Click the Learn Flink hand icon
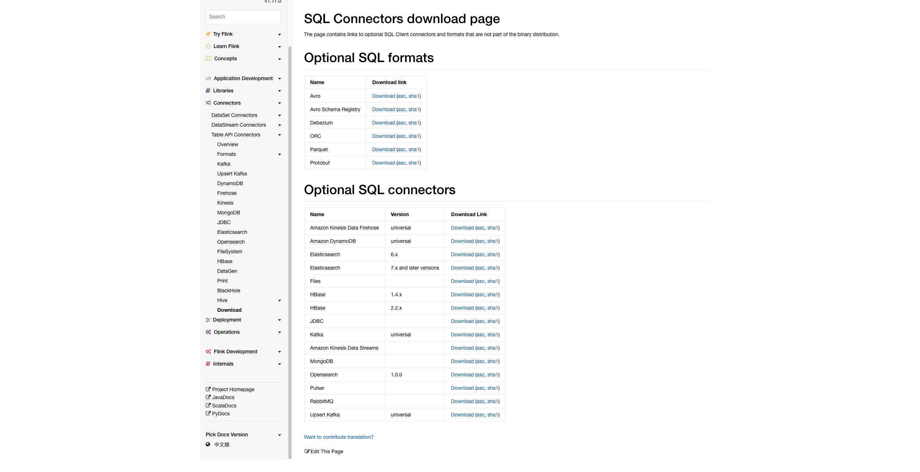920x472 pixels. point(208,46)
